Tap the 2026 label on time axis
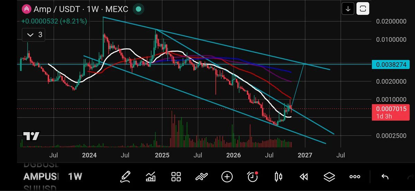Viewport: 415px width, 191px height. [x=233, y=155]
